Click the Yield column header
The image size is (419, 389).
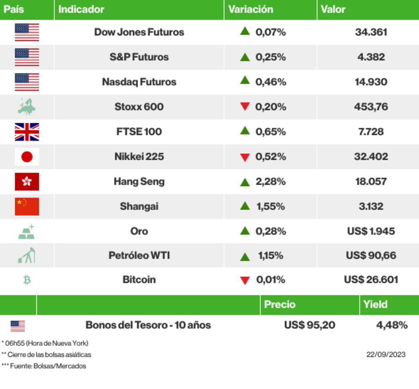click(375, 305)
